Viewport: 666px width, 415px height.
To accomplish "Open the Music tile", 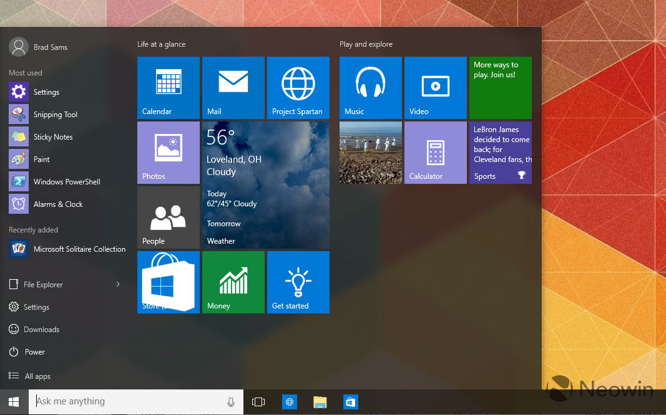I will tap(370, 88).
